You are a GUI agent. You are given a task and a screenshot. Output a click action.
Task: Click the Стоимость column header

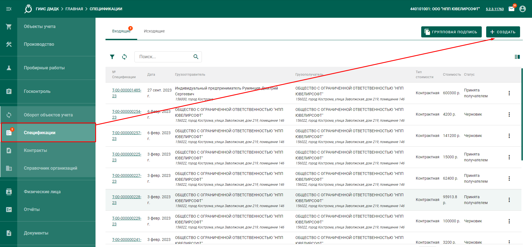[452, 75]
